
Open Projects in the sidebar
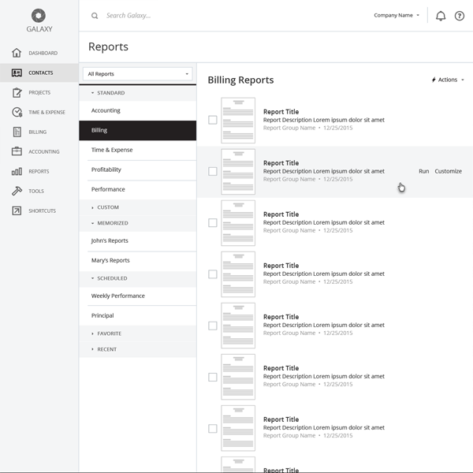click(39, 92)
